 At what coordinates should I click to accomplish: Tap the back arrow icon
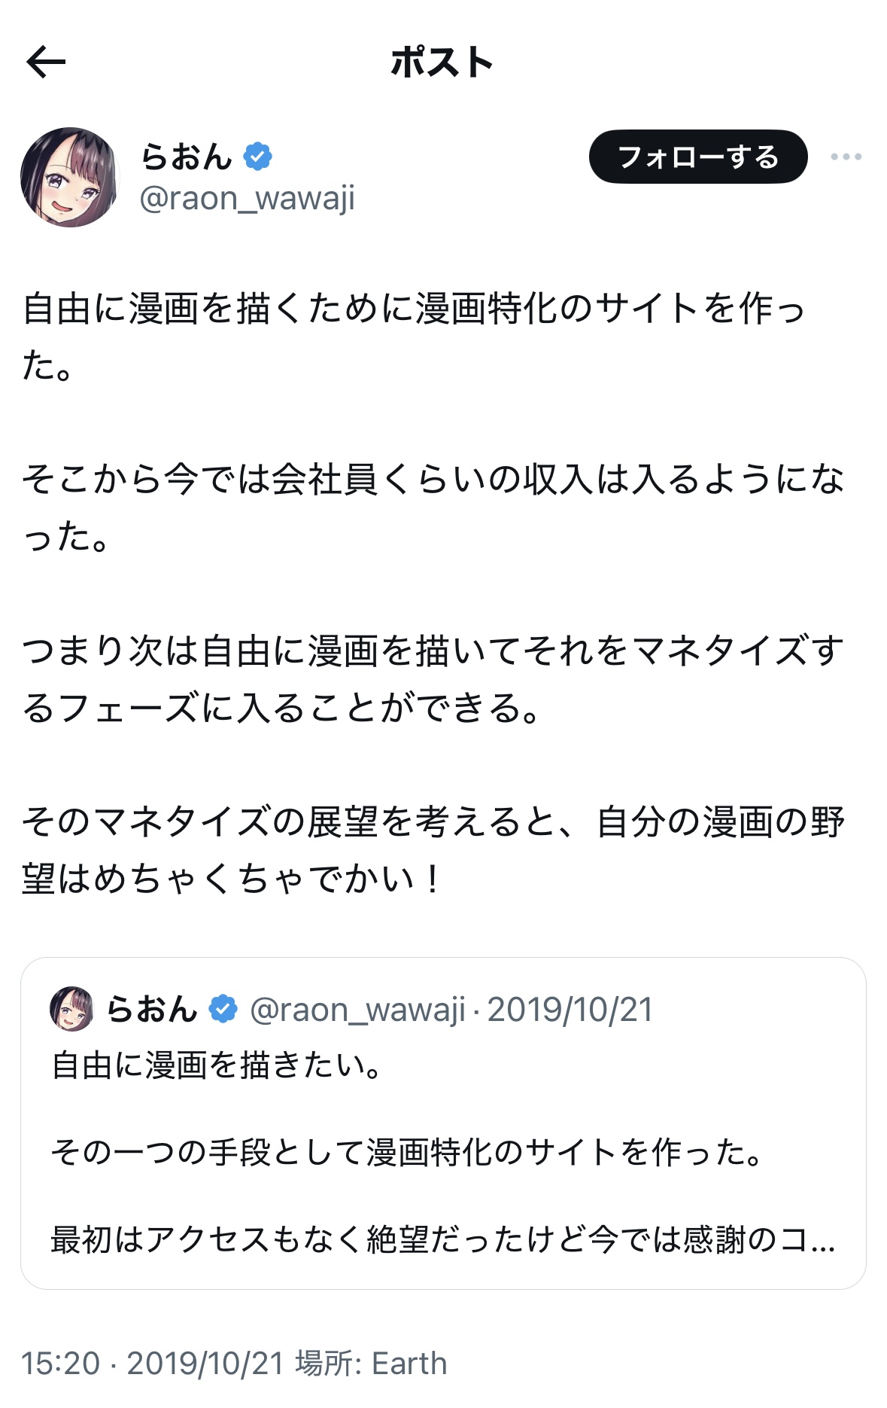click(46, 62)
